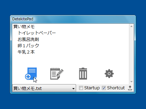Screen dimensions: 146x109
Task: Enable the Startup checkbox
Action: pyautogui.click(x=81, y=88)
